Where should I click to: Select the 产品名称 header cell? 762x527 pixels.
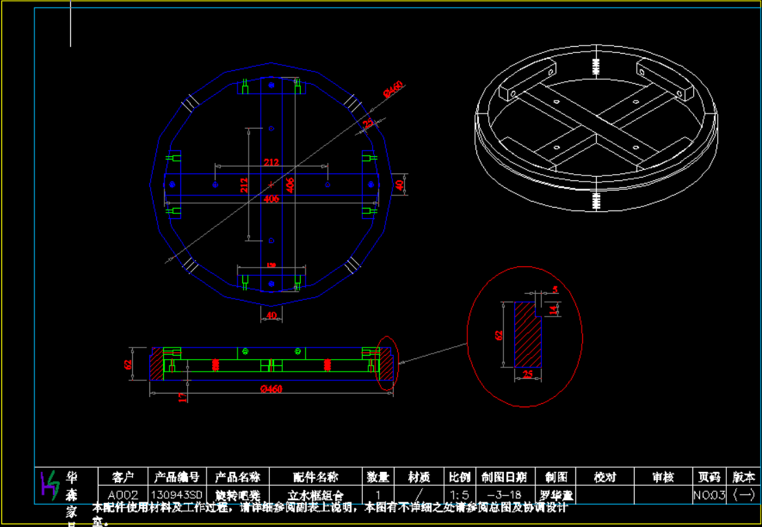pyautogui.click(x=237, y=477)
